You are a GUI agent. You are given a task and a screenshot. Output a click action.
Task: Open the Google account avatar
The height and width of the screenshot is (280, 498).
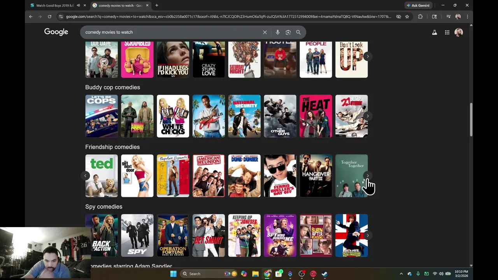click(x=459, y=32)
